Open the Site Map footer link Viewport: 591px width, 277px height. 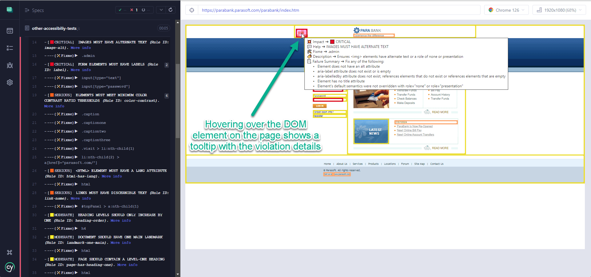coord(419,164)
